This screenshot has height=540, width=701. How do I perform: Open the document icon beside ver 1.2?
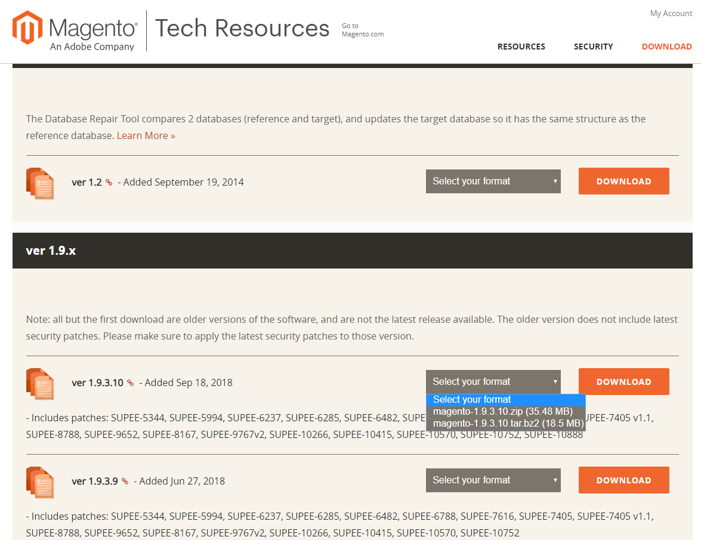[40, 183]
